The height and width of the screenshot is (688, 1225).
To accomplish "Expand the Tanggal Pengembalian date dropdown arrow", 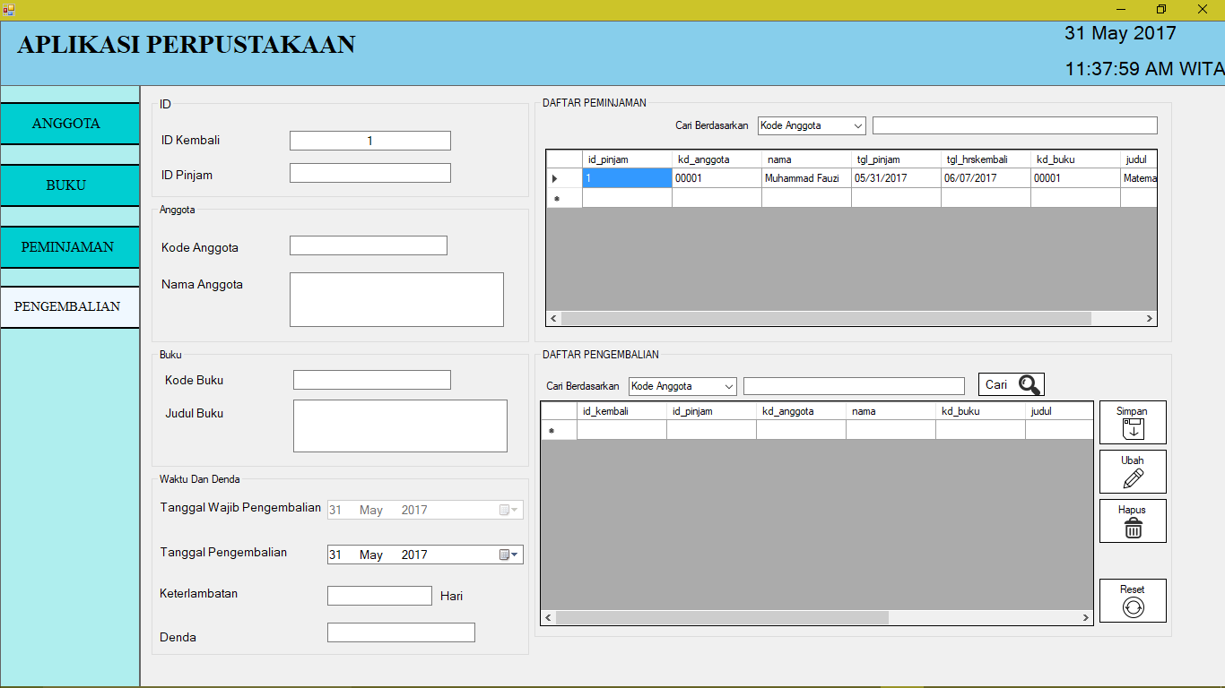I will 516,554.
